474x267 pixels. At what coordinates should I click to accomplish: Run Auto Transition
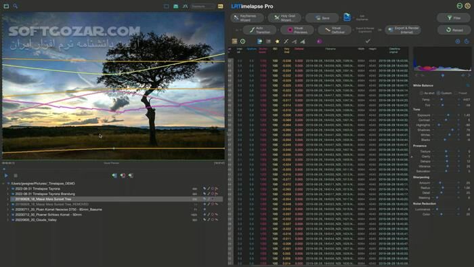[x=259, y=30]
